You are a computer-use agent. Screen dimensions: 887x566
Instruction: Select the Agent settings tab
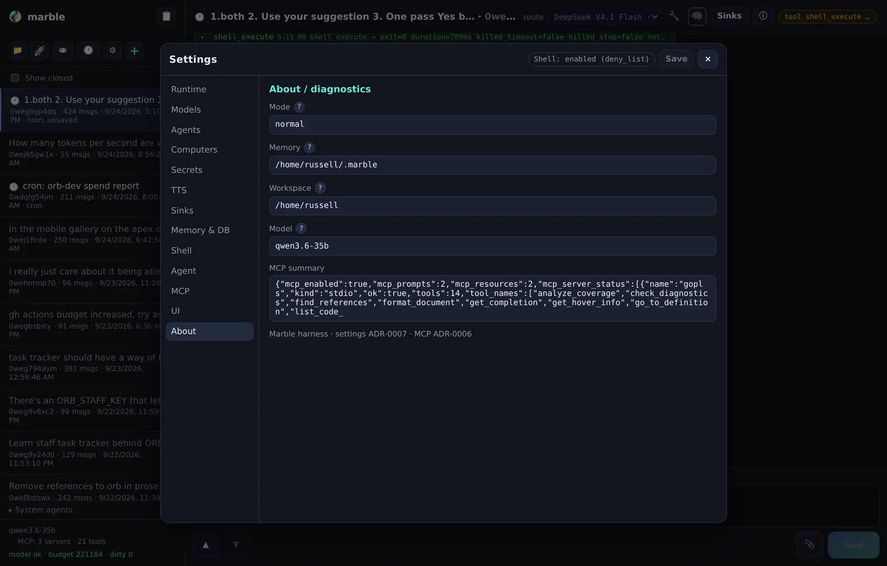(x=210, y=271)
